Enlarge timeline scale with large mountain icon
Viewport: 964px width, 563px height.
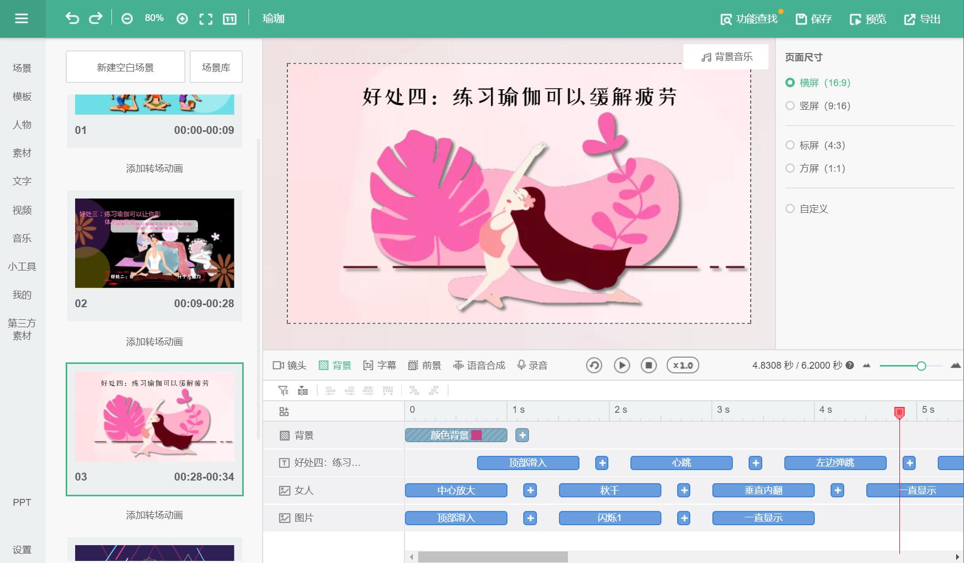[956, 365]
